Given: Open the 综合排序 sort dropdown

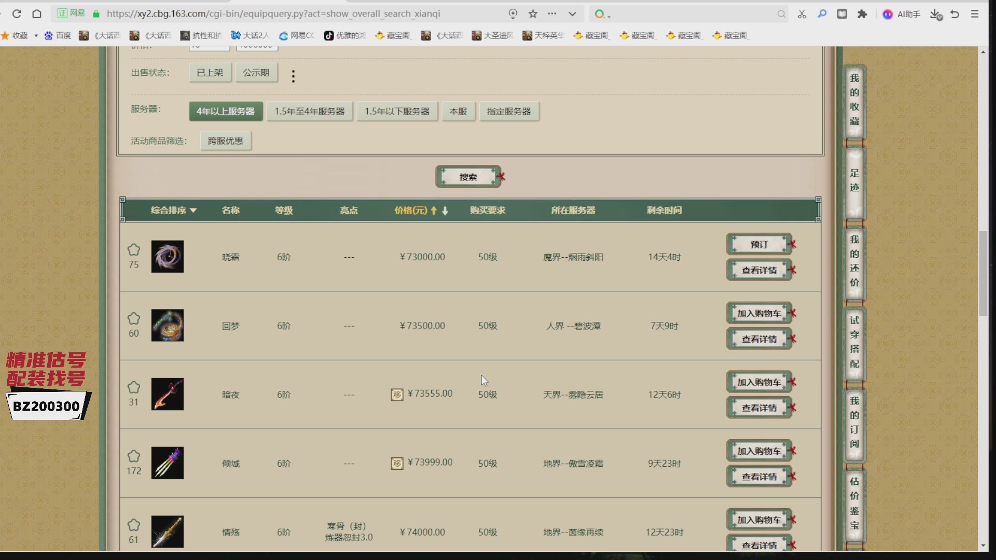Looking at the screenshot, I should pyautogui.click(x=173, y=211).
